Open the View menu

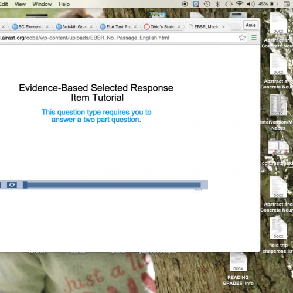20,4
